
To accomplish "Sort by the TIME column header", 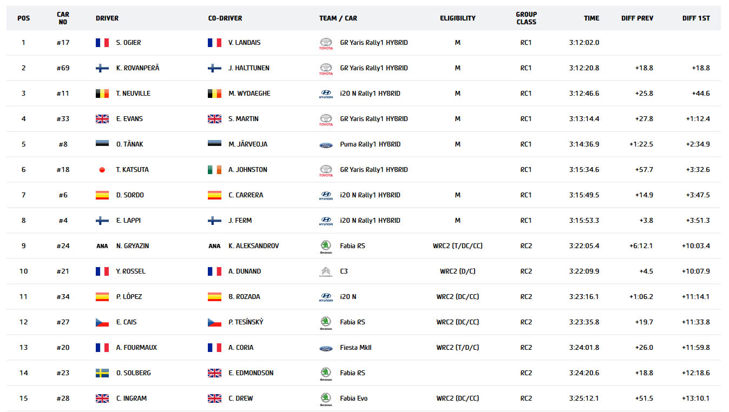I will [591, 18].
